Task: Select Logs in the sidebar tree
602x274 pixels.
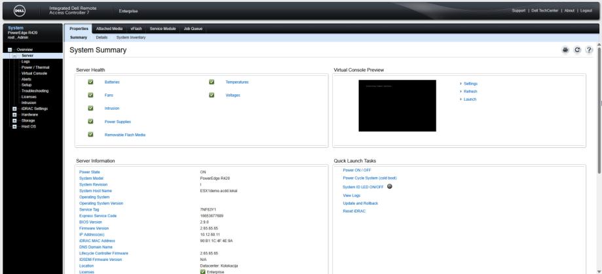Action: click(26, 61)
